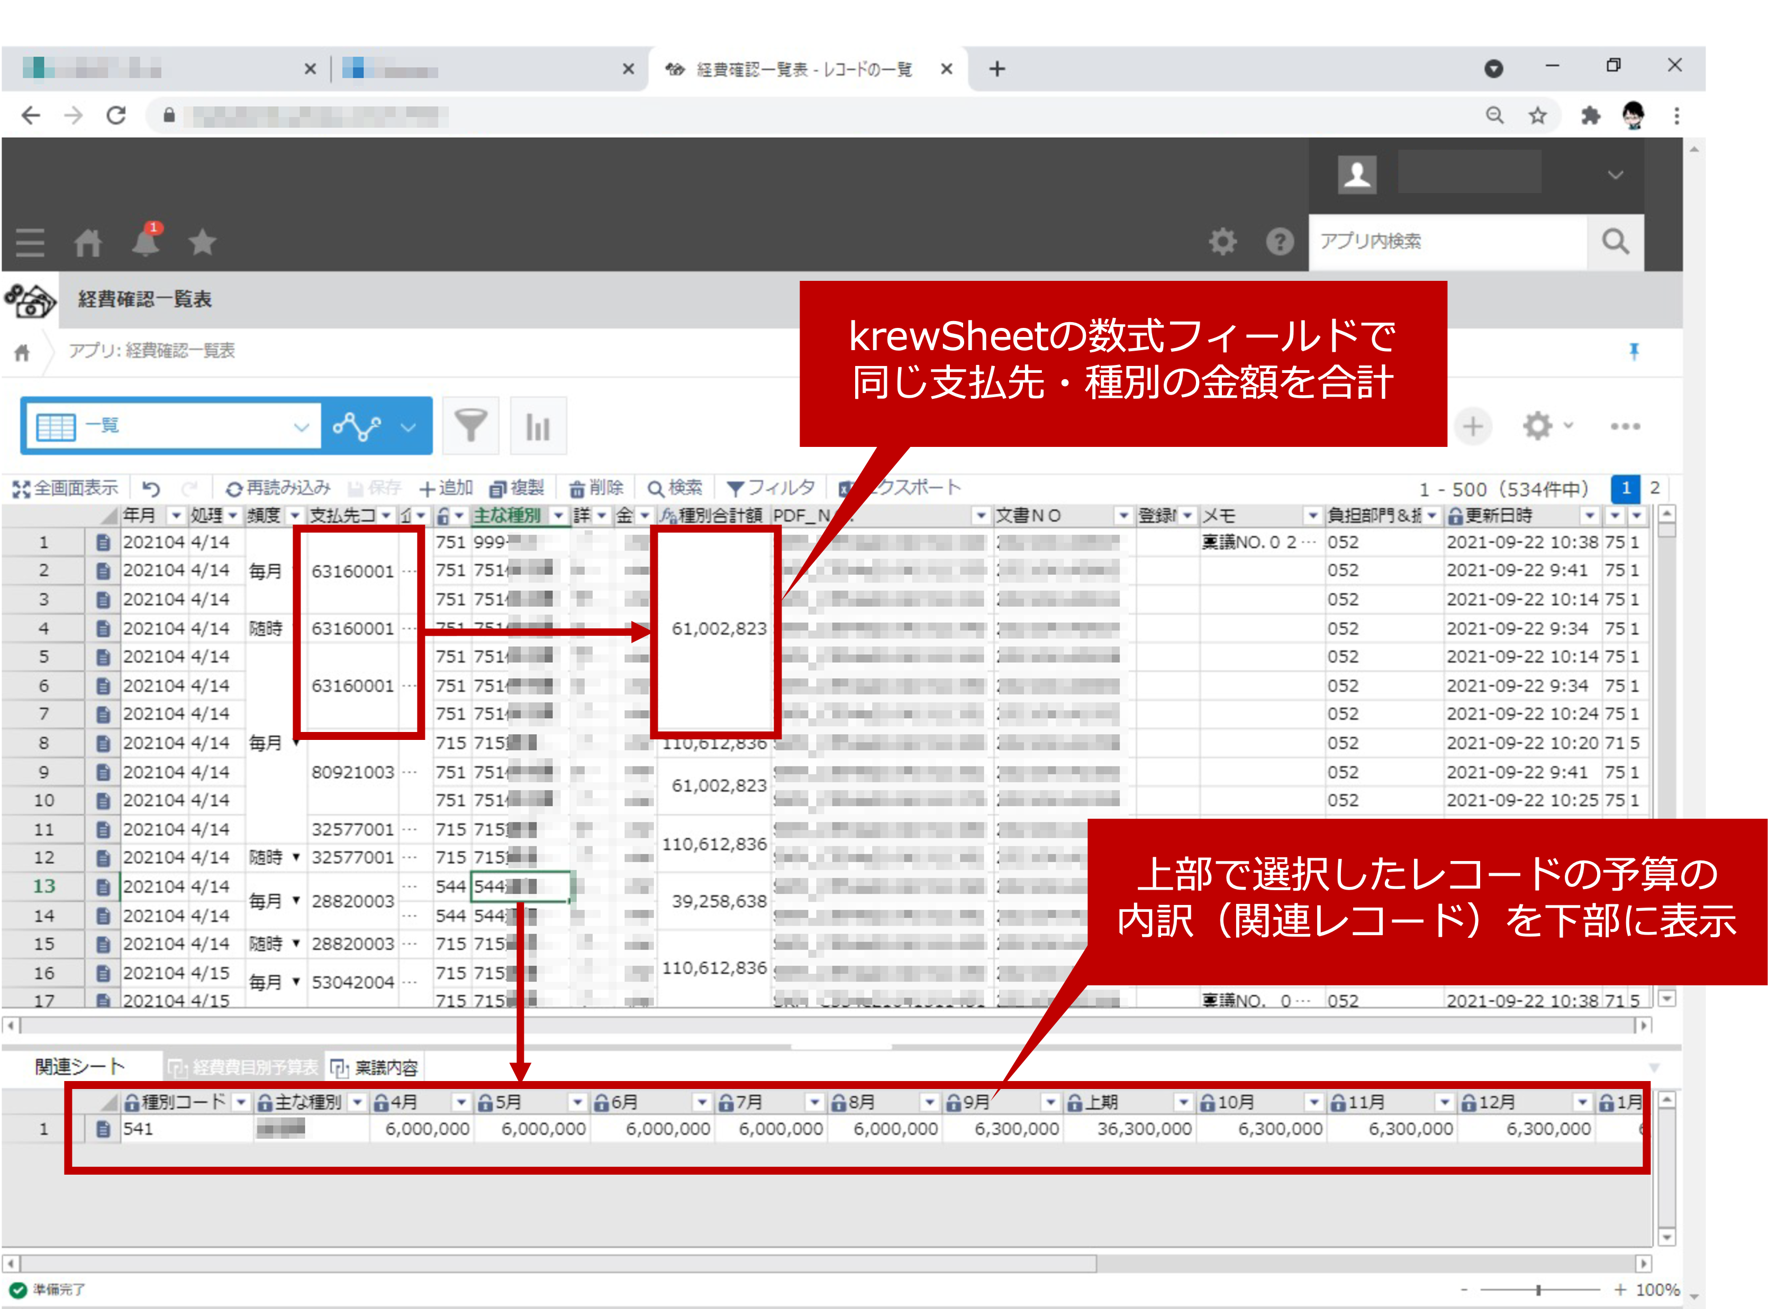Bookmark page with Chrome star icon

(1537, 116)
